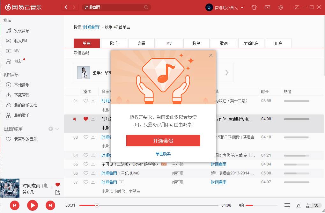Unlike the currently playing row song

[x=85, y=119]
